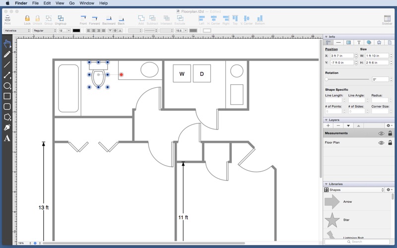Image resolution: width=397 pixels, height=248 pixels.
Task: Open the Shapes library dropdown
Action: pyautogui.click(x=354, y=190)
